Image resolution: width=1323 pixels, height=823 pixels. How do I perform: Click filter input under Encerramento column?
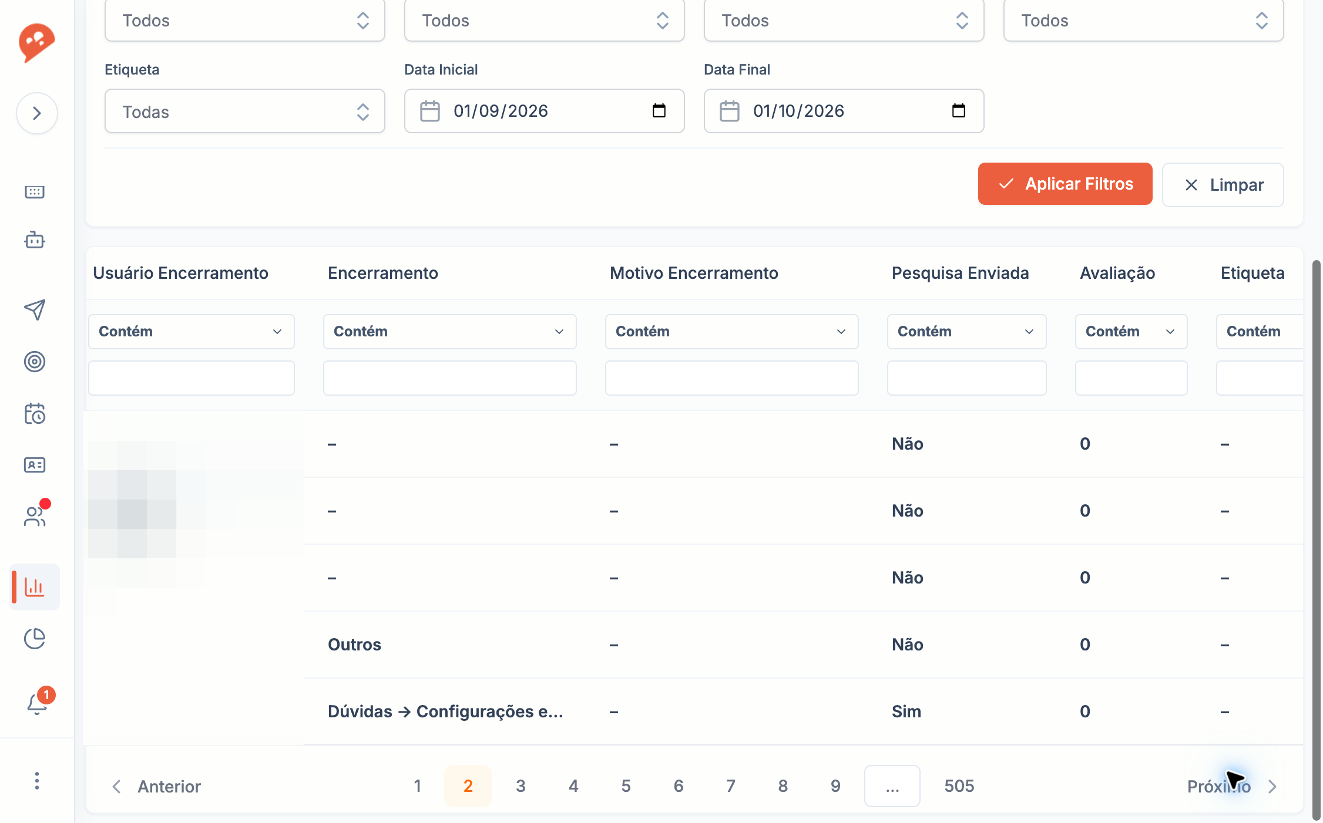[x=449, y=378]
